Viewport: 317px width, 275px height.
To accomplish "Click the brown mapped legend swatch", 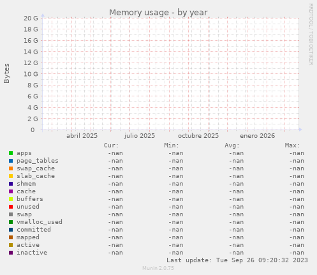I will (x=11, y=237).
